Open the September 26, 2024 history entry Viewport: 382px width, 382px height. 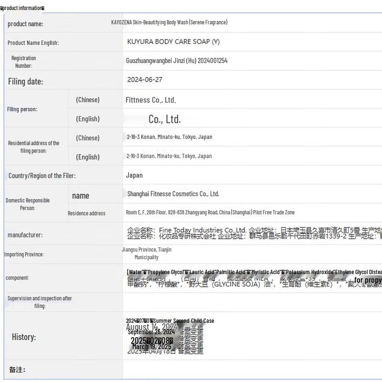[151, 332]
